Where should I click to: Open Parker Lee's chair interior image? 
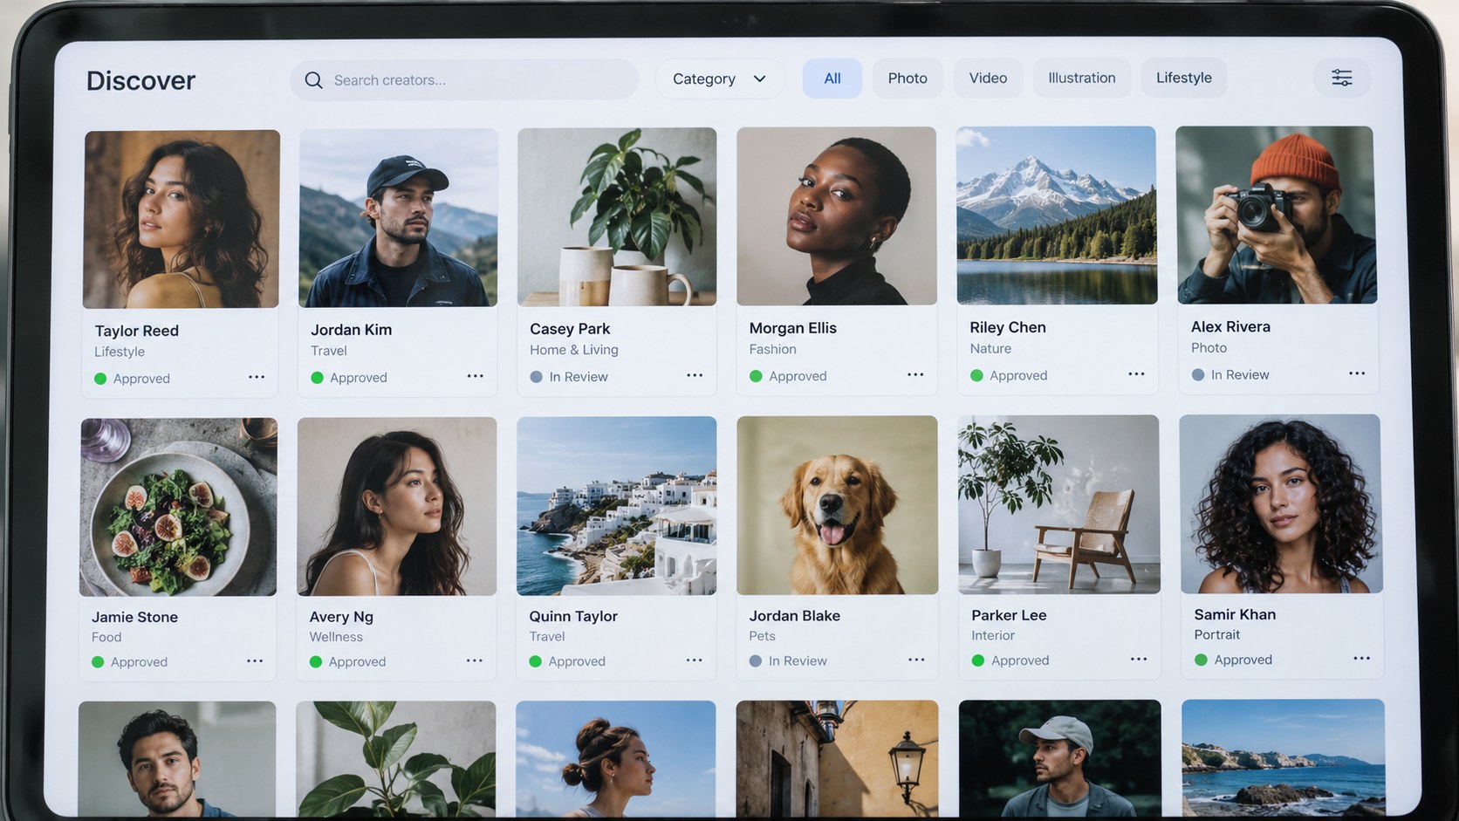(x=1059, y=504)
